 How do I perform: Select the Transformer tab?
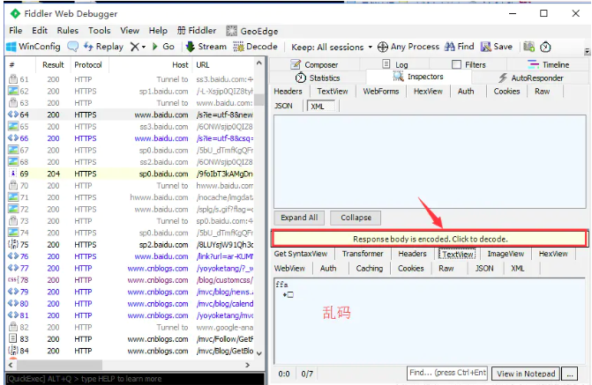tap(363, 254)
